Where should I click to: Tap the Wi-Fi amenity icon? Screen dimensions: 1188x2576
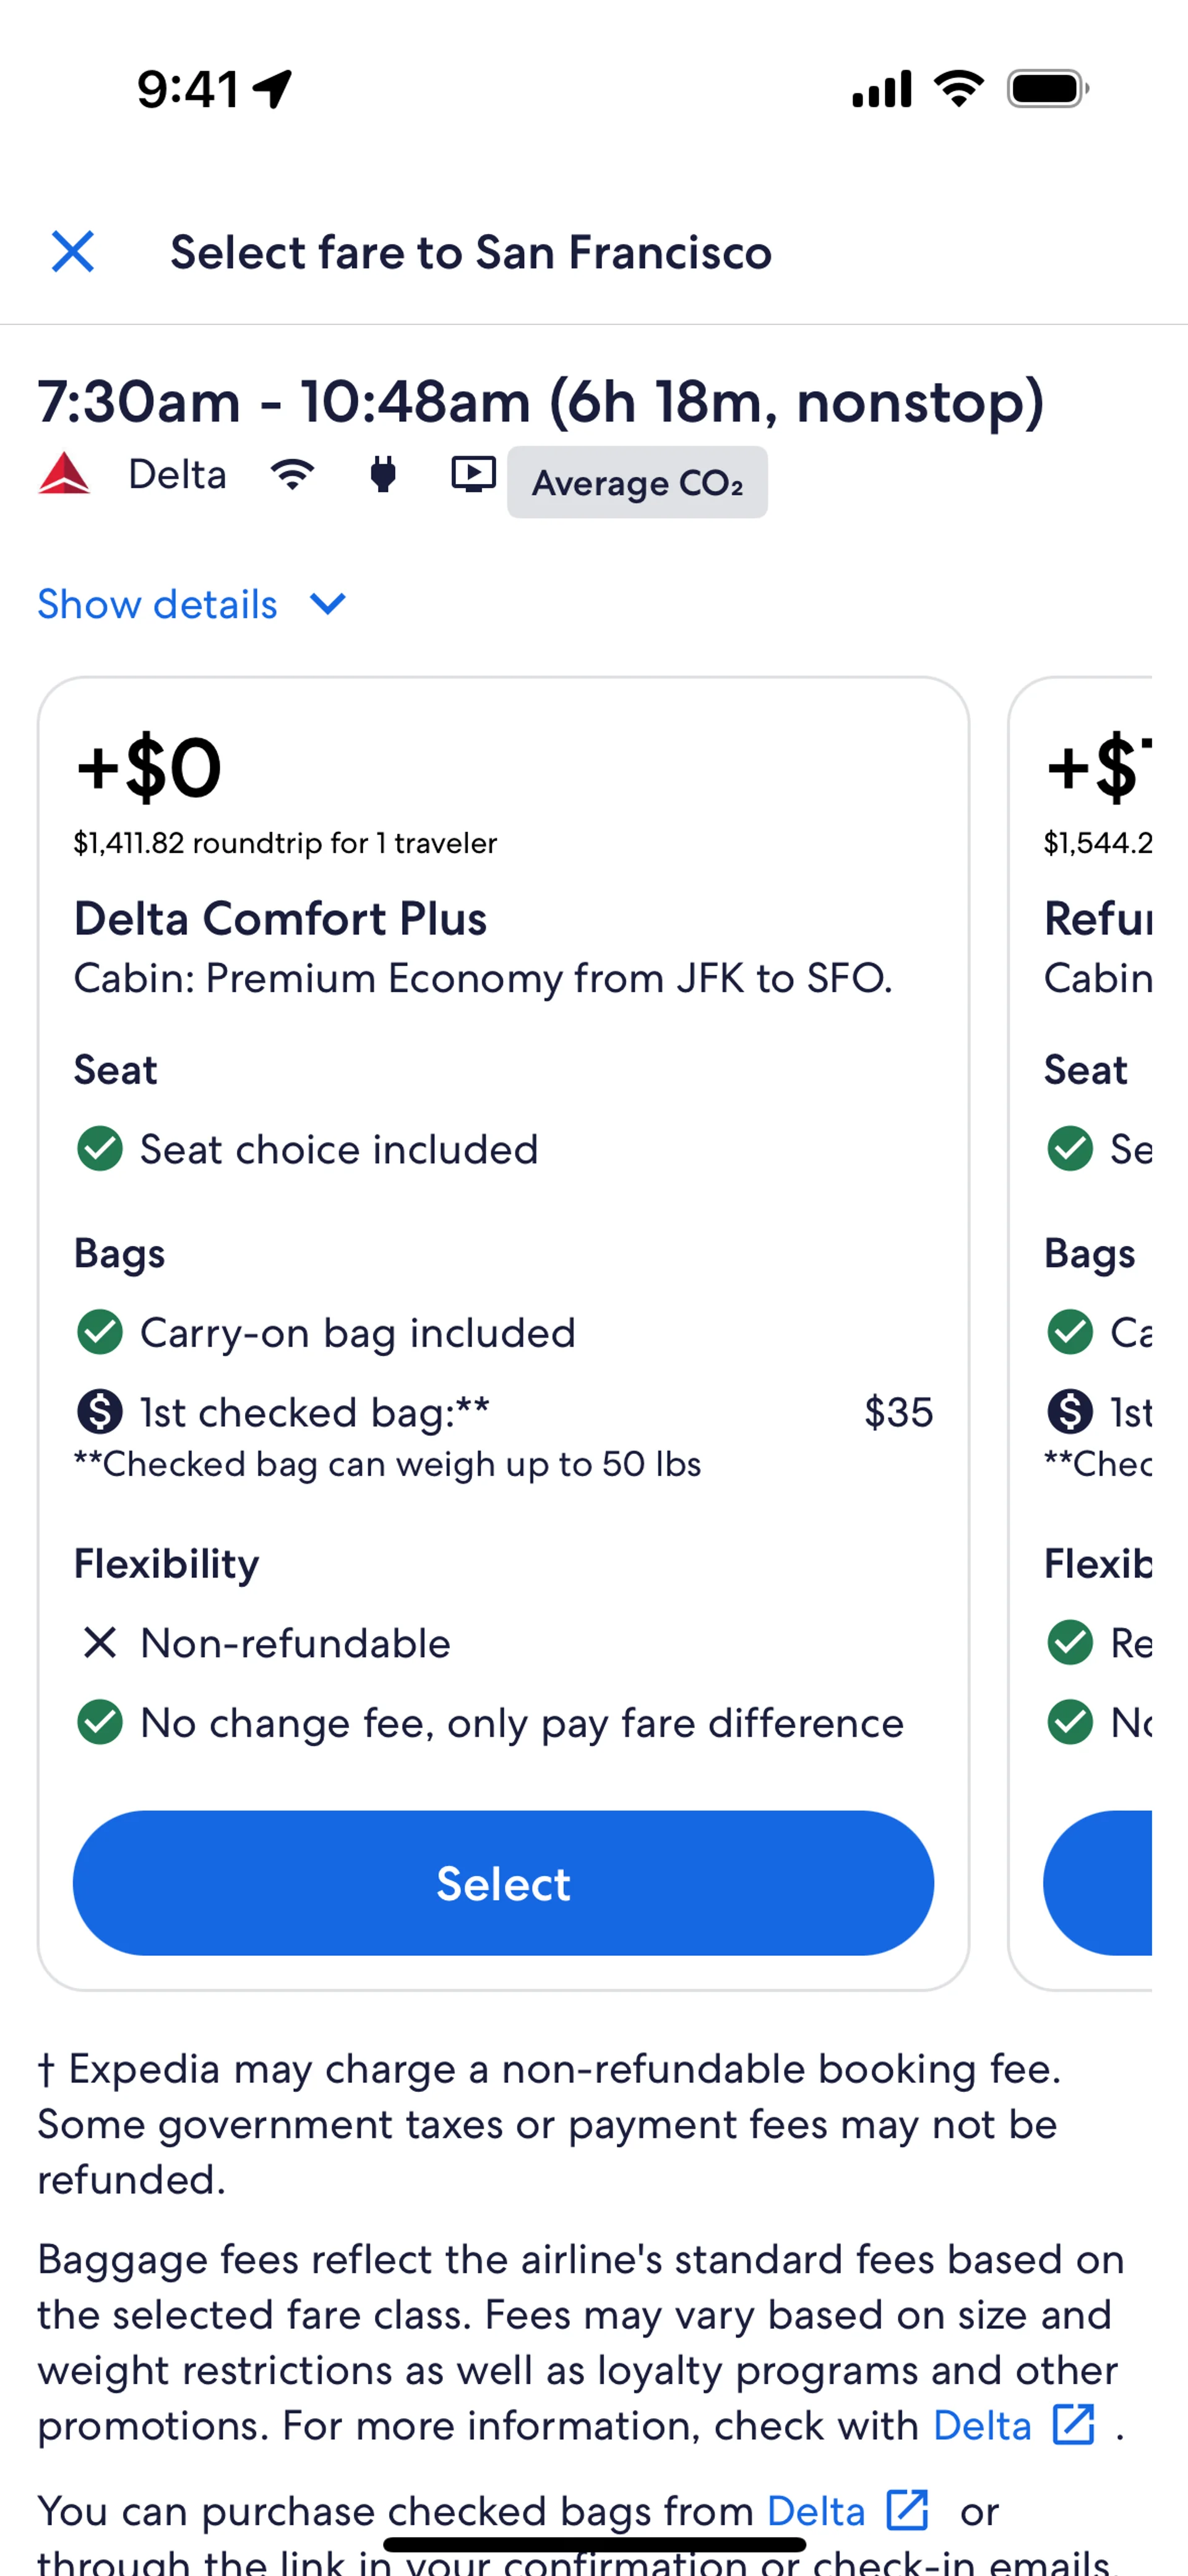click(292, 474)
